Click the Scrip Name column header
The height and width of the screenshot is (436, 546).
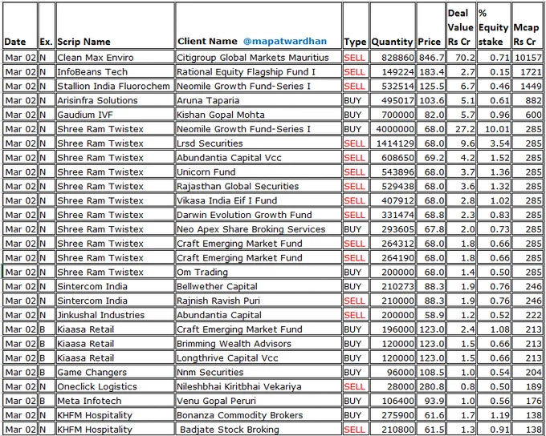coord(116,26)
